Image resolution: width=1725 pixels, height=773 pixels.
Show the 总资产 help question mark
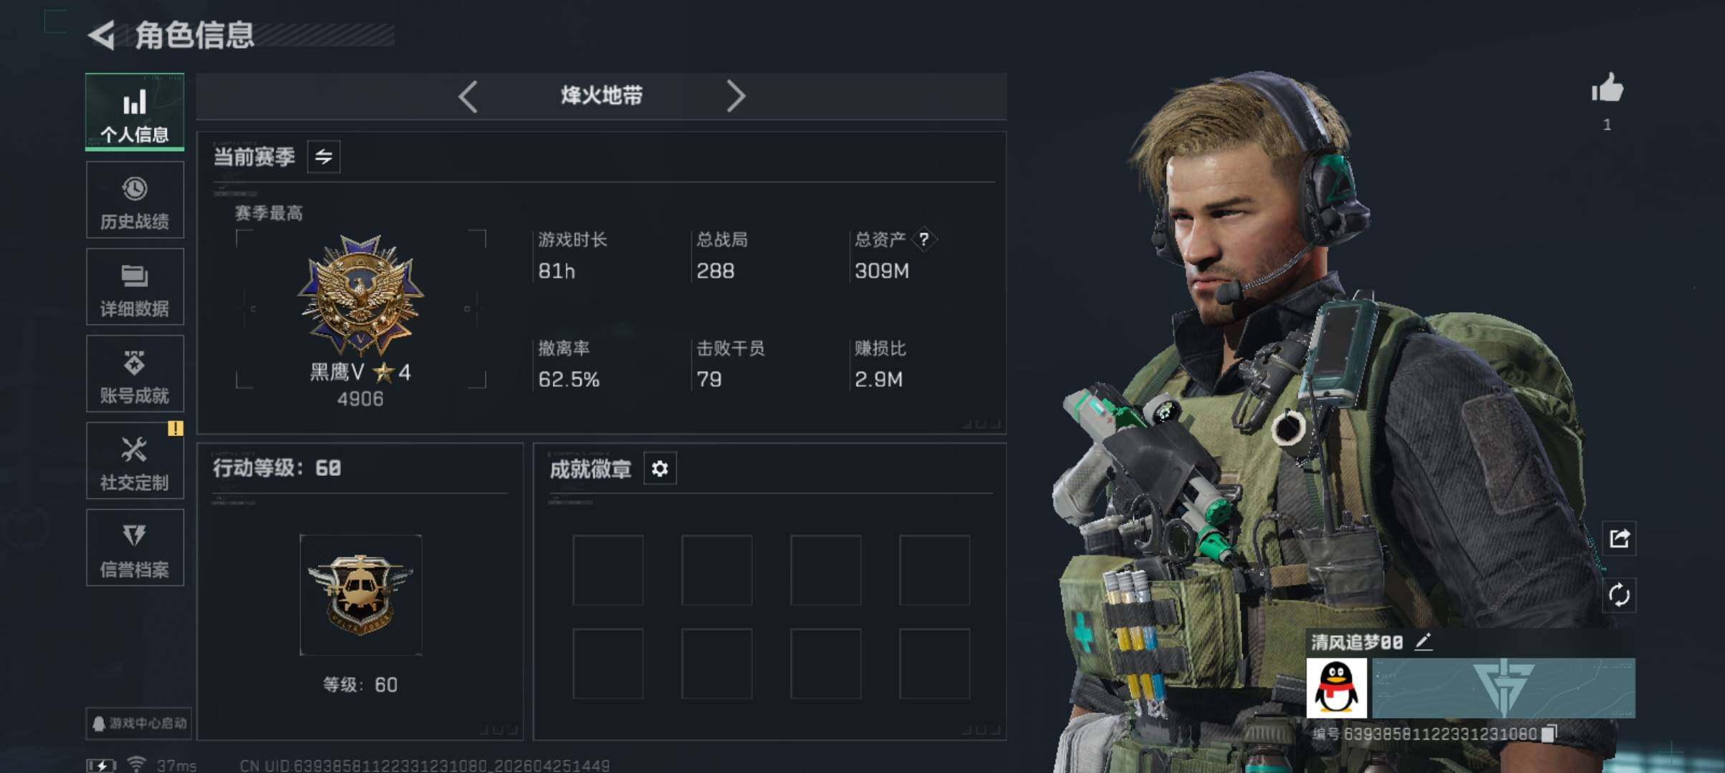[924, 239]
